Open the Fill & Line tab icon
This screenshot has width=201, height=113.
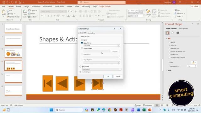[x=167, y=33]
